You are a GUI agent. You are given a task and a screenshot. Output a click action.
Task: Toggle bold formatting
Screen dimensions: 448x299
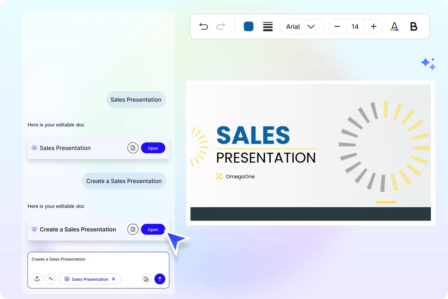point(413,26)
